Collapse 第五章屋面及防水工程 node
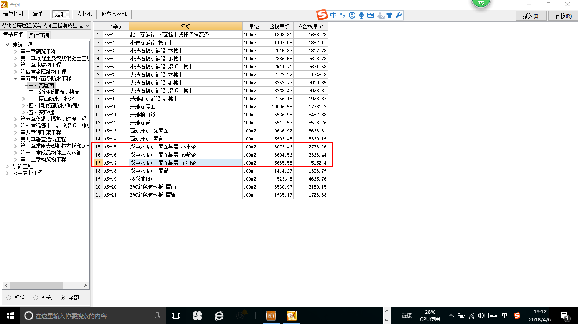 click(x=16, y=78)
